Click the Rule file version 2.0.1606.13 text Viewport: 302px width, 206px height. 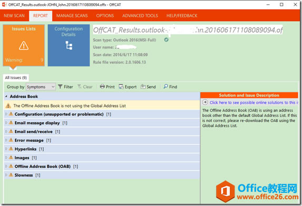pyautogui.click(x=120, y=62)
